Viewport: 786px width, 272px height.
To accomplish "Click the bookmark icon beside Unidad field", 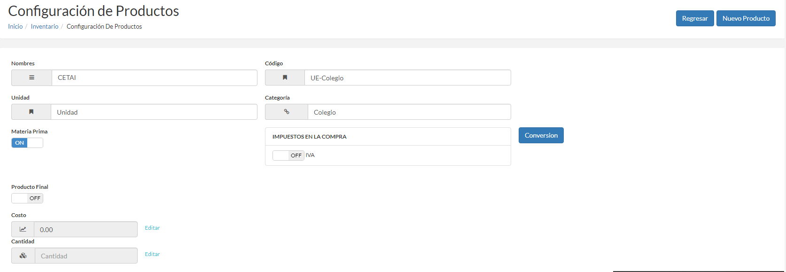I will pyautogui.click(x=31, y=112).
